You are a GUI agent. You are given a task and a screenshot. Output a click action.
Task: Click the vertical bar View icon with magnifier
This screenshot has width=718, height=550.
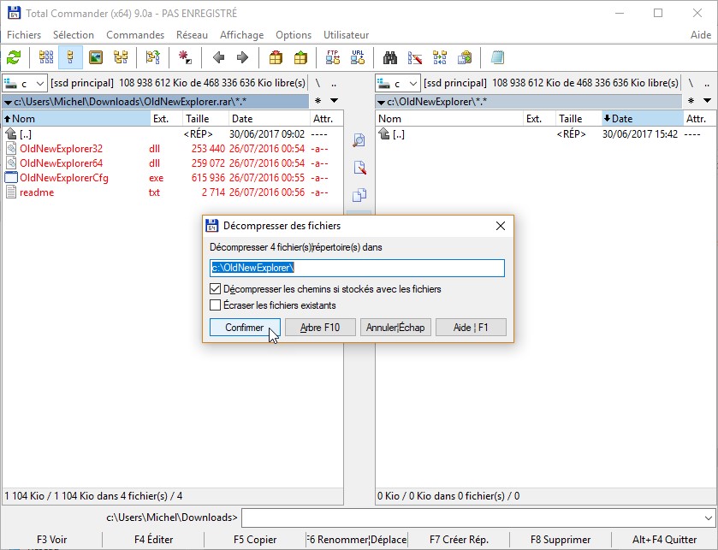click(x=359, y=140)
